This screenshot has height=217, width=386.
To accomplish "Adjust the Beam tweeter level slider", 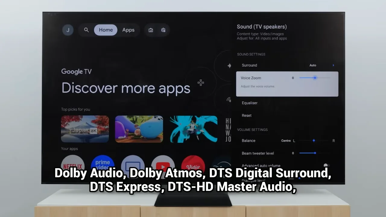I will coord(315,153).
